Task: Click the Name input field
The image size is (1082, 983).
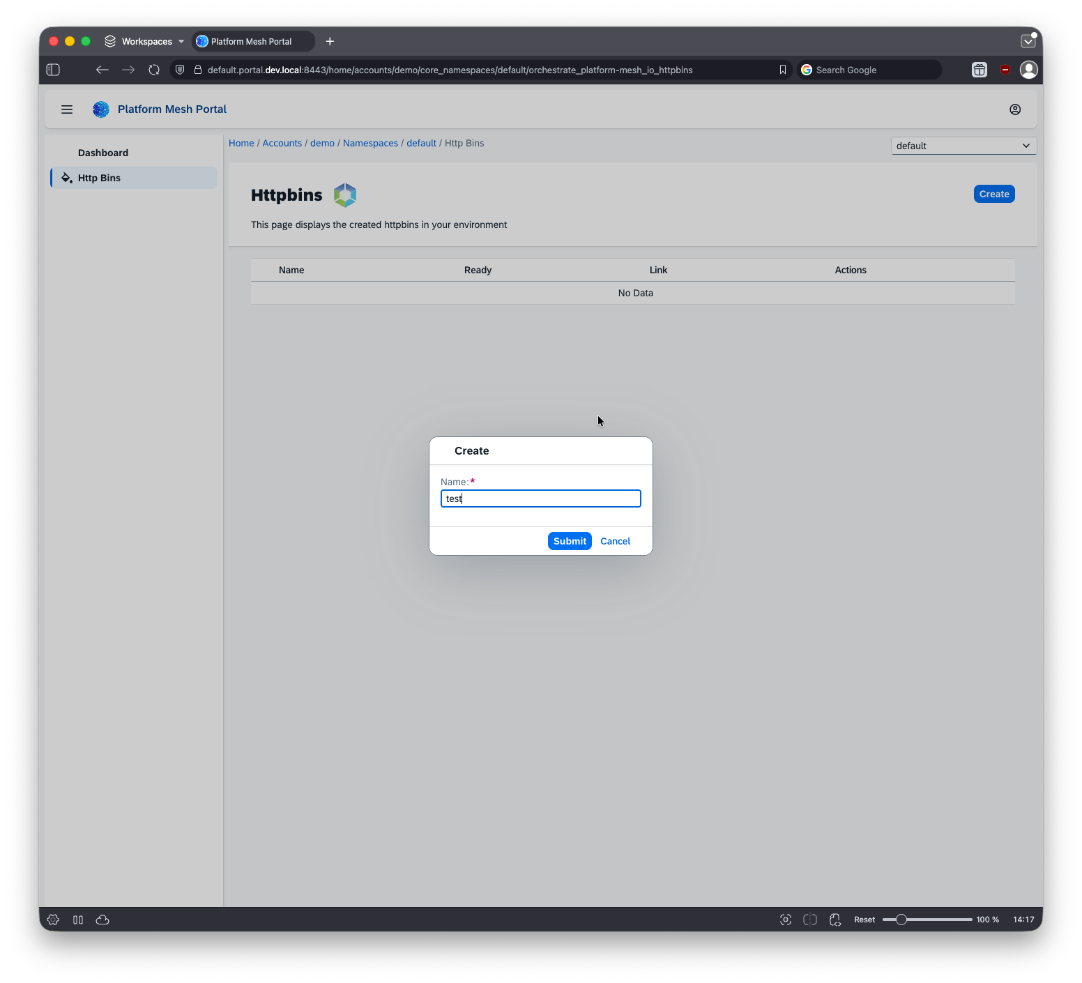Action: 540,498
